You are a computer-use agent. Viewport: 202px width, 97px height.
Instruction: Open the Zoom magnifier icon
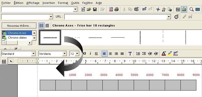(x=191, y=10)
